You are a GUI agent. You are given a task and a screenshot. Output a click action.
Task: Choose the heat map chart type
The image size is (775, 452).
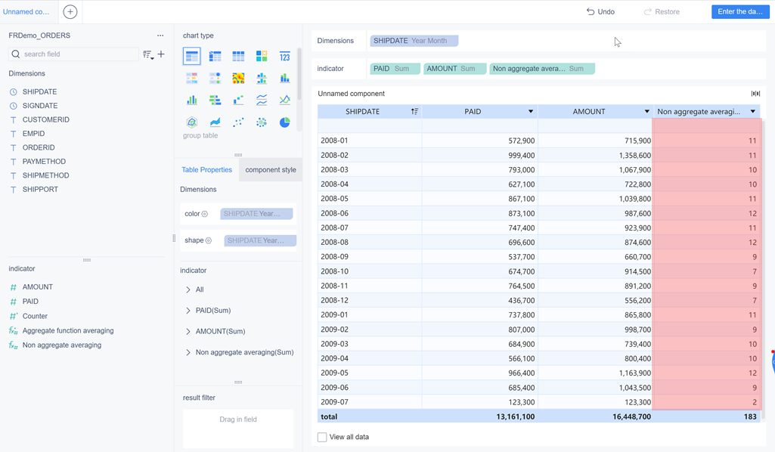click(238, 78)
